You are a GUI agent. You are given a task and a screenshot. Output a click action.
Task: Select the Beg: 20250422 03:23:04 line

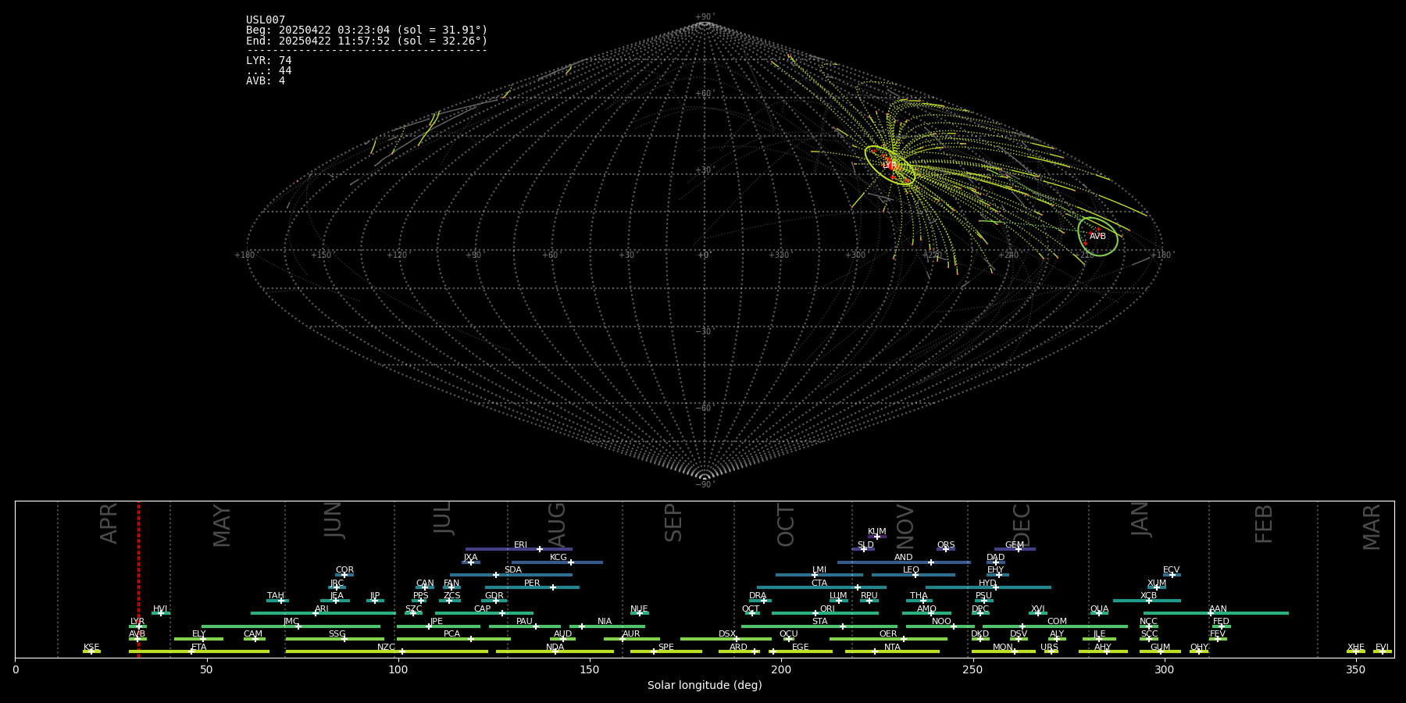point(366,30)
